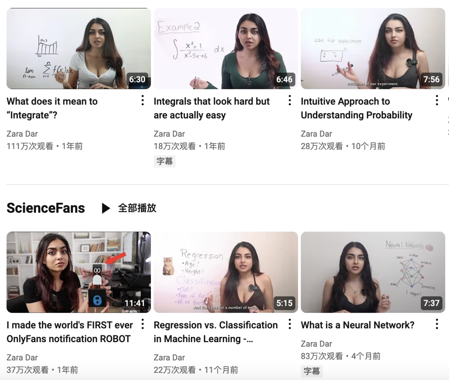449x380 pixels.
Task: Click the play triangle next to ScienceFans
Action: 106,208
